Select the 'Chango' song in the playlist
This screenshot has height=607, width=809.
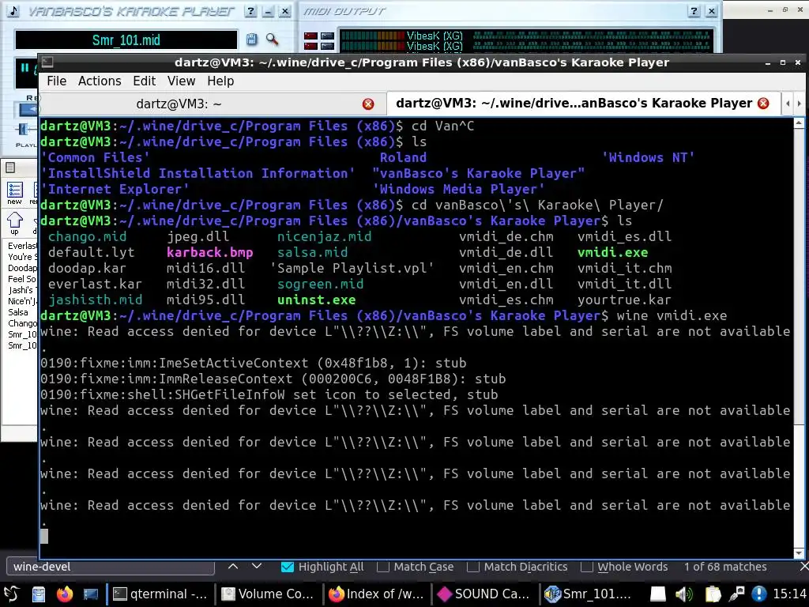[x=22, y=323]
